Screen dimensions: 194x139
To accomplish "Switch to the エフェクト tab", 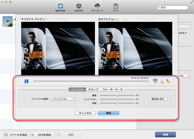I will pos(78,89).
